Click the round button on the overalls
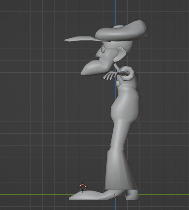This screenshot has height=210, width=189. point(118,83)
